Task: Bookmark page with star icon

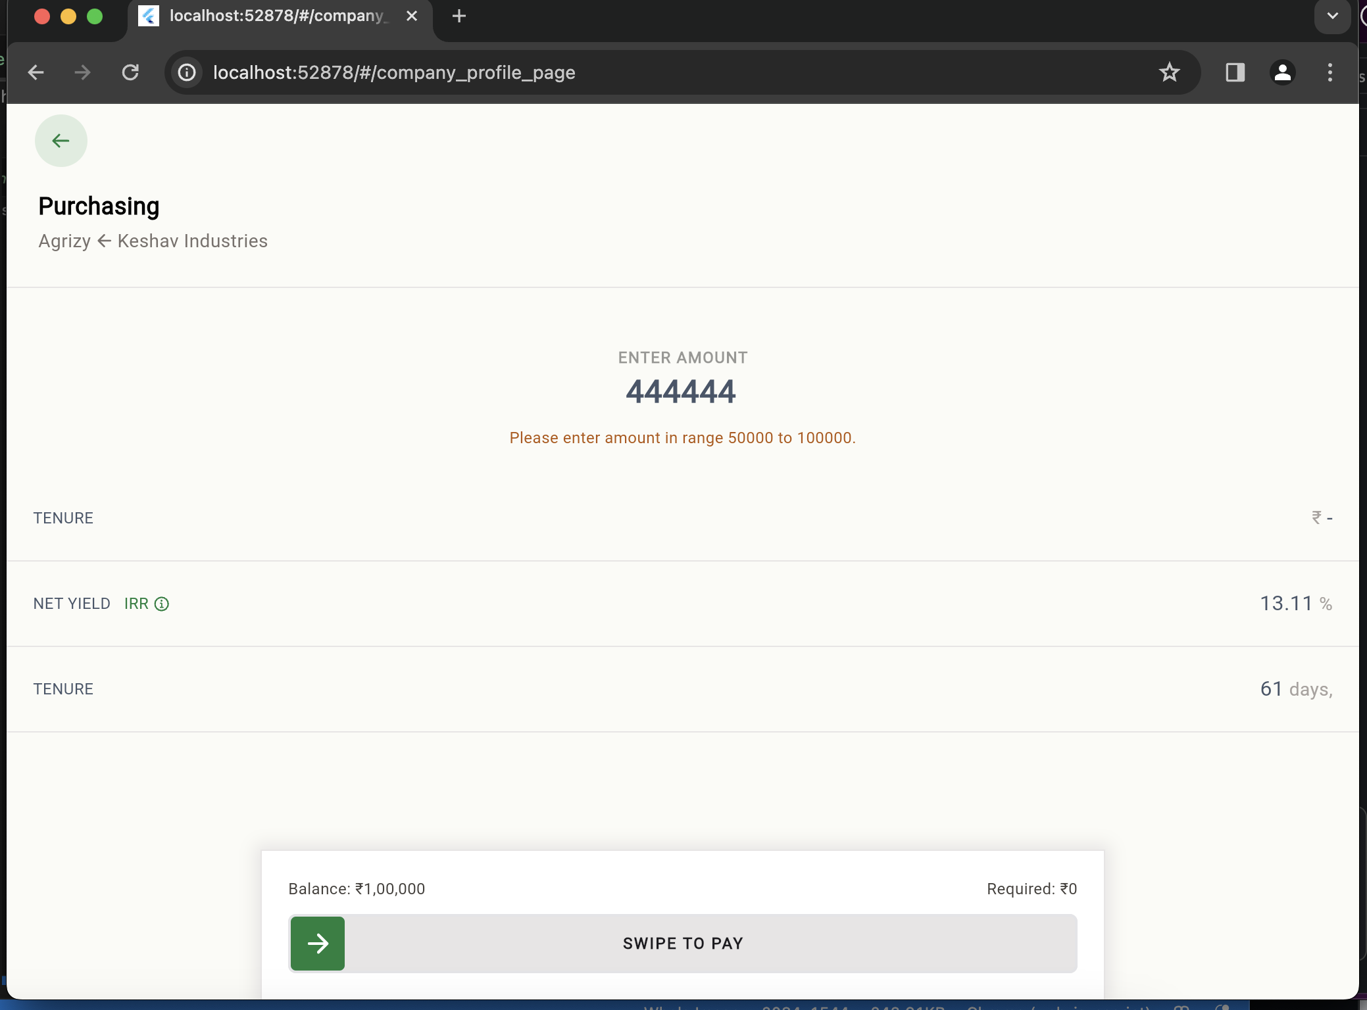Action: (1169, 72)
